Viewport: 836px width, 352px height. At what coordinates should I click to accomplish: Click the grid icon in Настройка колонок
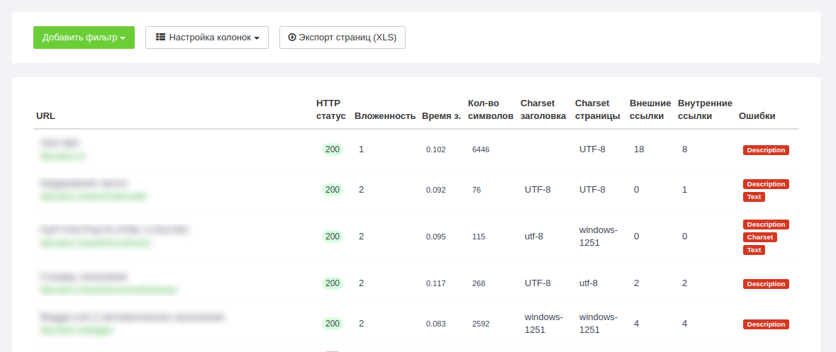[160, 38]
